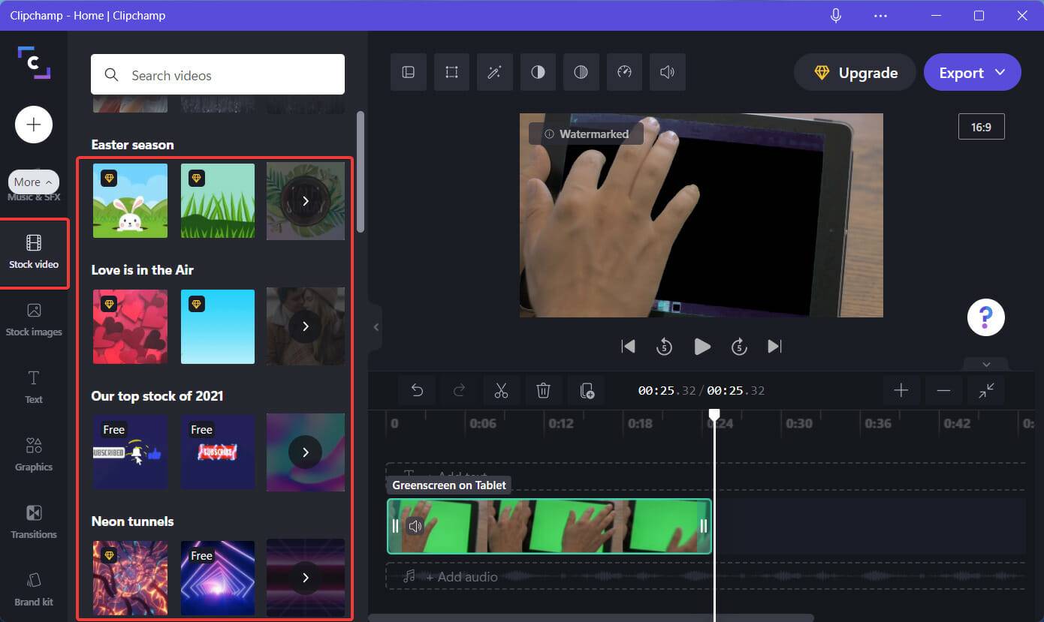Open the Stock images panel
Viewport: 1044px width, 622px height.
(x=33, y=320)
